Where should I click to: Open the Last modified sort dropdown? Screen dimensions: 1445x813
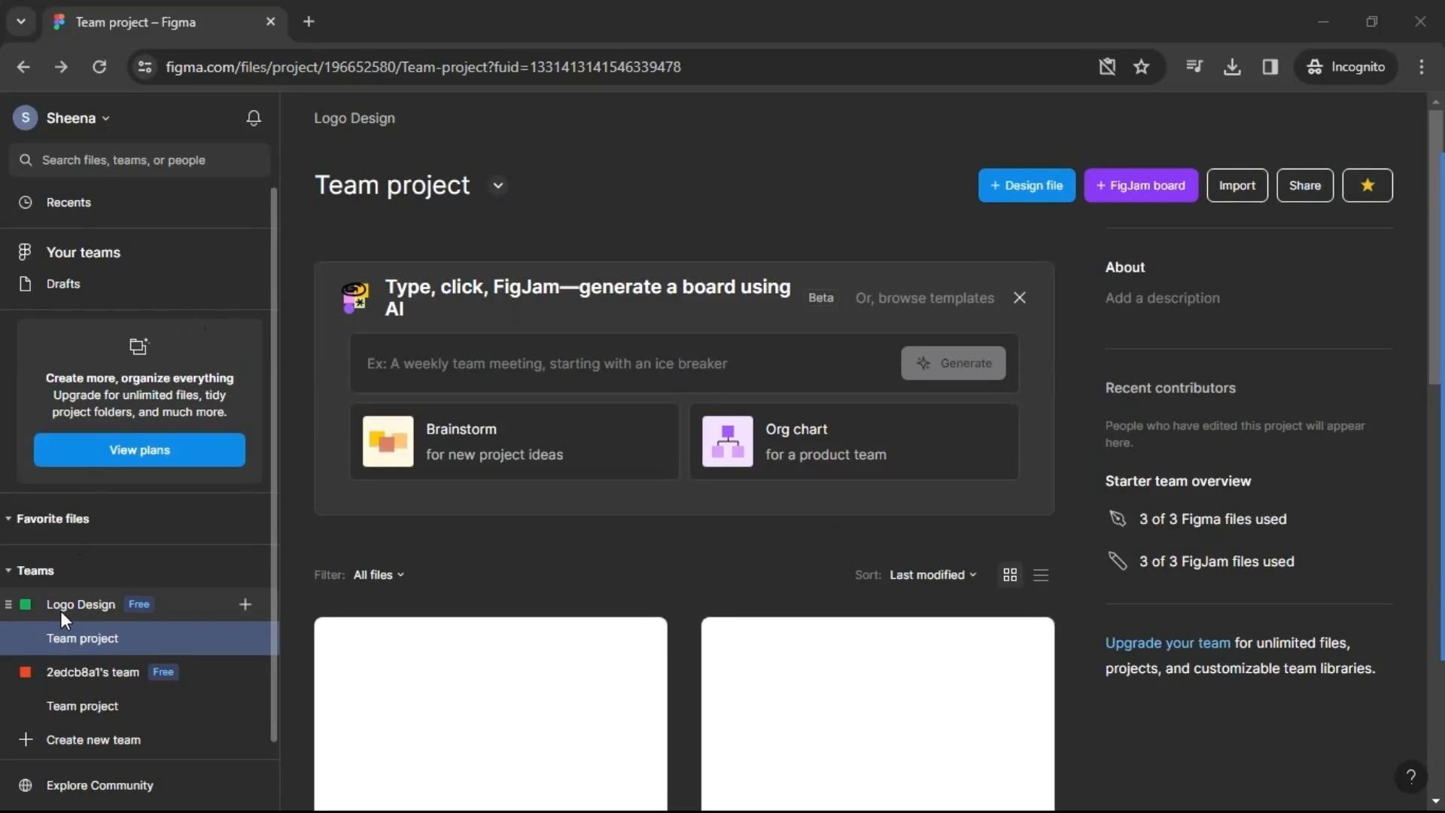pyautogui.click(x=932, y=575)
